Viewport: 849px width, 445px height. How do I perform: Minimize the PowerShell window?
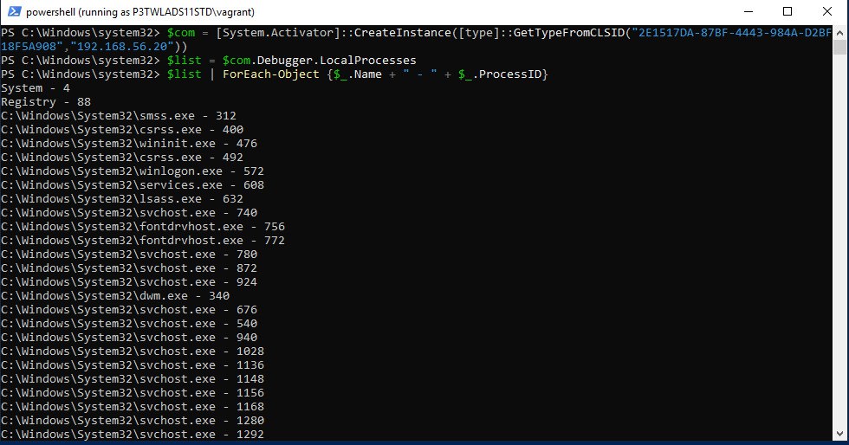[747, 12]
